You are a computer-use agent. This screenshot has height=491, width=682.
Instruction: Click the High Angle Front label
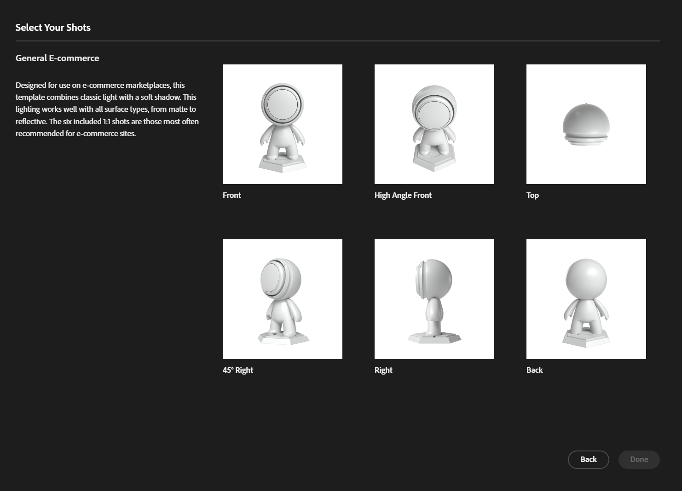pyautogui.click(x=403, y=195)
